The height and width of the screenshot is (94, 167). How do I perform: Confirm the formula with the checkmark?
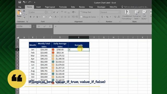[44, 26]
